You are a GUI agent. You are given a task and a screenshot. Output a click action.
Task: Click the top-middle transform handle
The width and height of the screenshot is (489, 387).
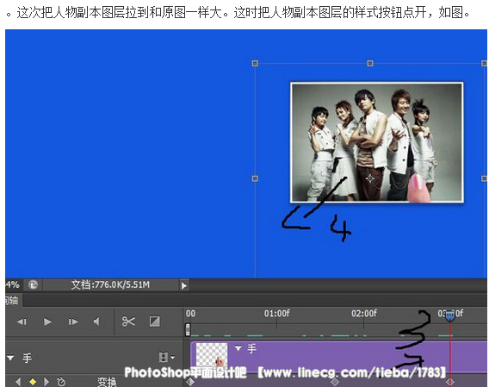[370, 64]
